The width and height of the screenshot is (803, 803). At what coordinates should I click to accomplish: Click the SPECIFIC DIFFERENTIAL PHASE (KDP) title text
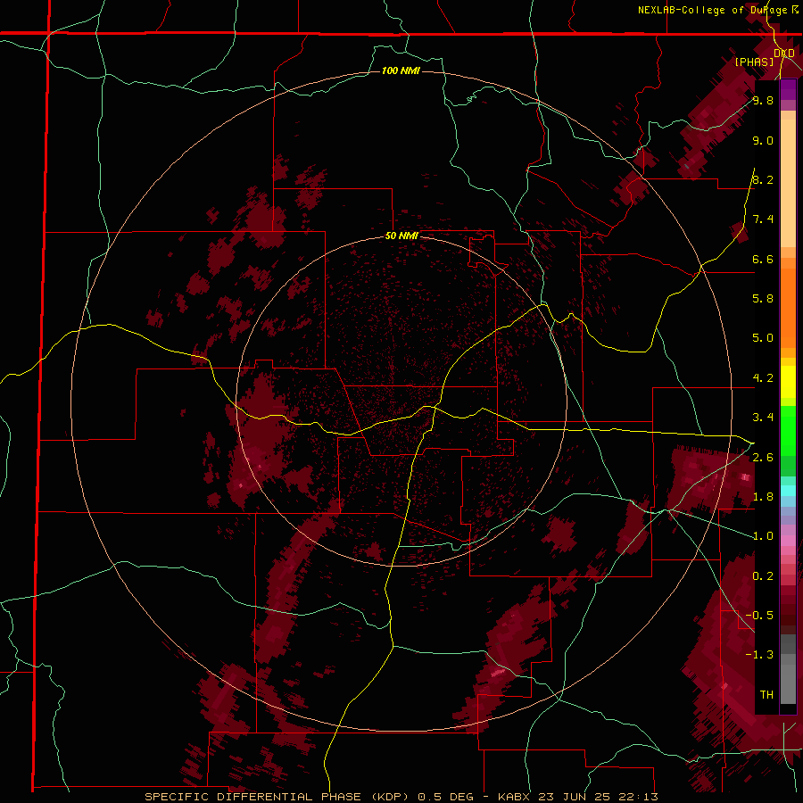[x=278, y=797]
